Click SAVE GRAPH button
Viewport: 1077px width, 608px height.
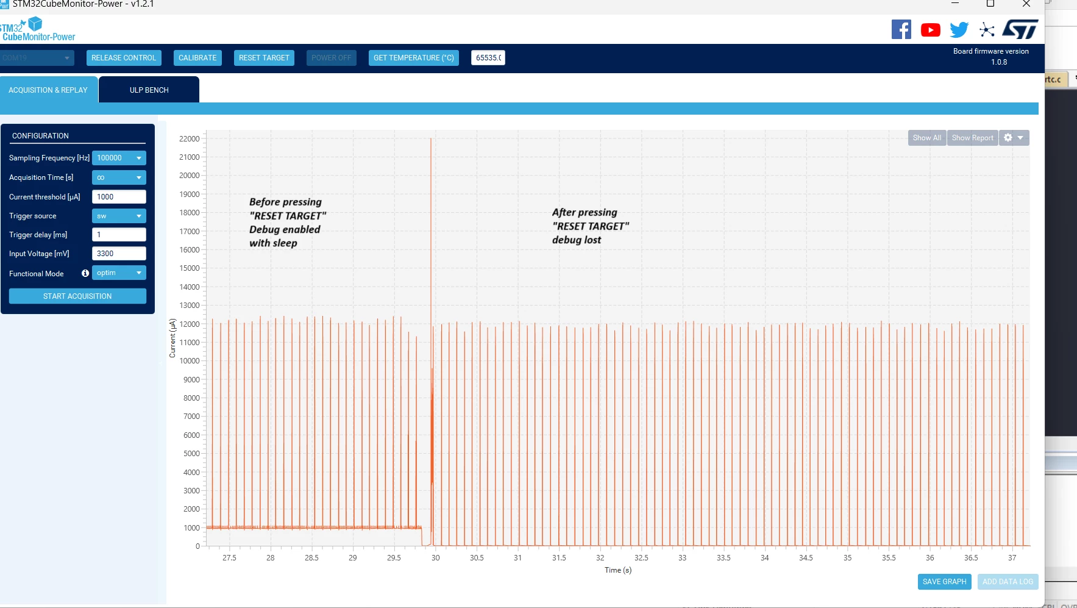pos(944,582)
